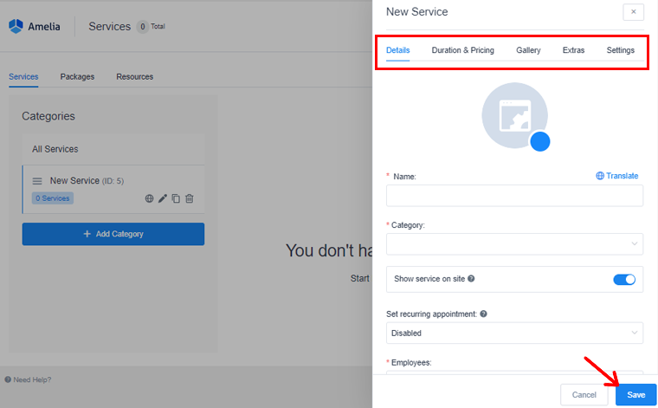Click the Add Category button
Viewport: 658px width, 408px height.
[x=113, y=234]
